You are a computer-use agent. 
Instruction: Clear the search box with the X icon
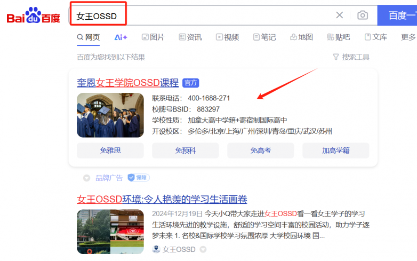(339, 15)
